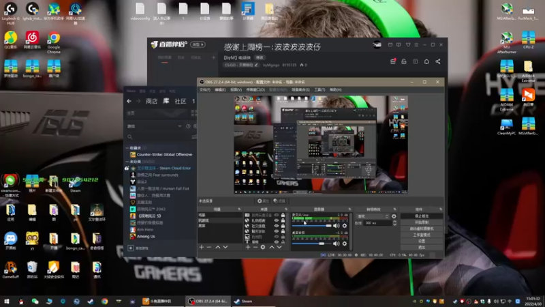The width and height of the screenshot is (545, 307).
Task: Toggle lock on 视频采集设备 source
Action: point(283,215)
